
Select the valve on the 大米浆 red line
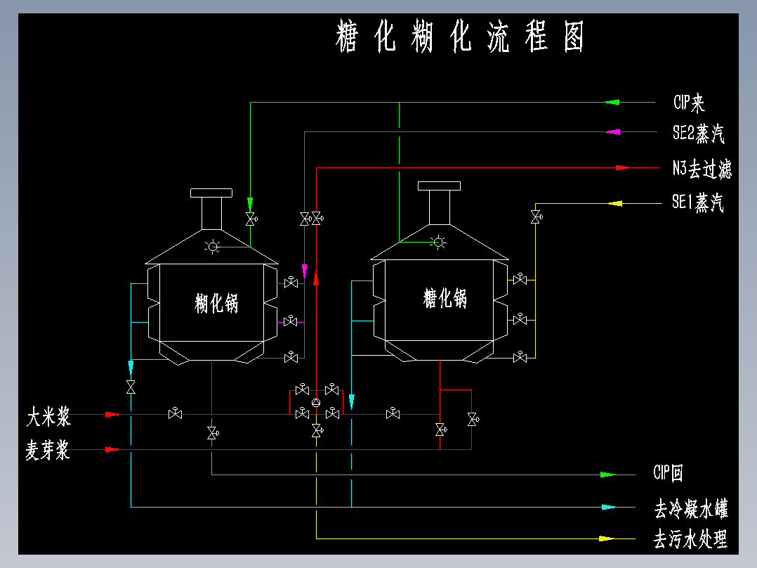point(176,413)
